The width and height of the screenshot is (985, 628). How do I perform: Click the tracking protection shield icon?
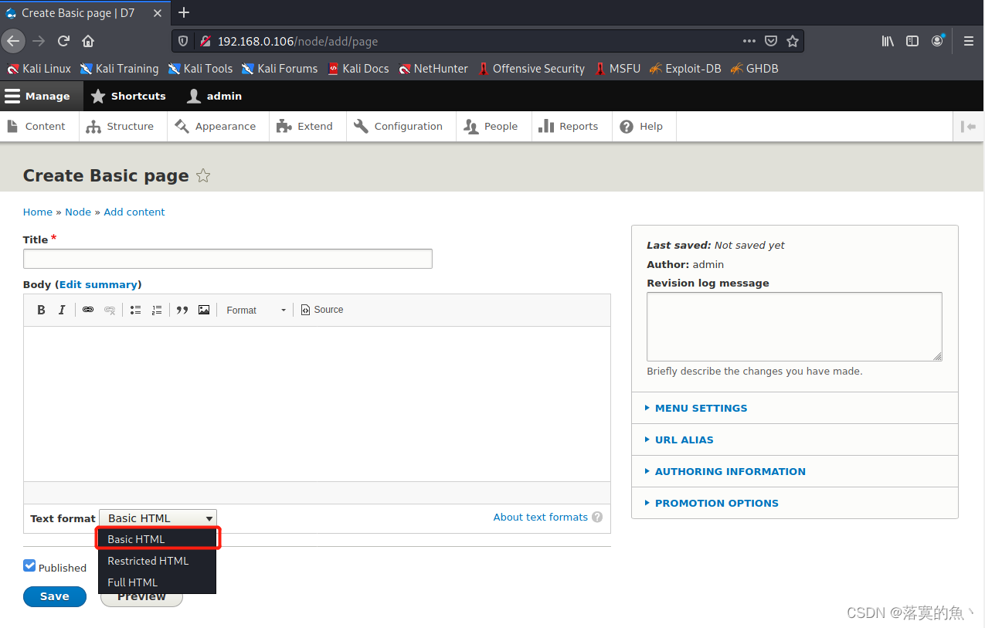pos(183,41)
